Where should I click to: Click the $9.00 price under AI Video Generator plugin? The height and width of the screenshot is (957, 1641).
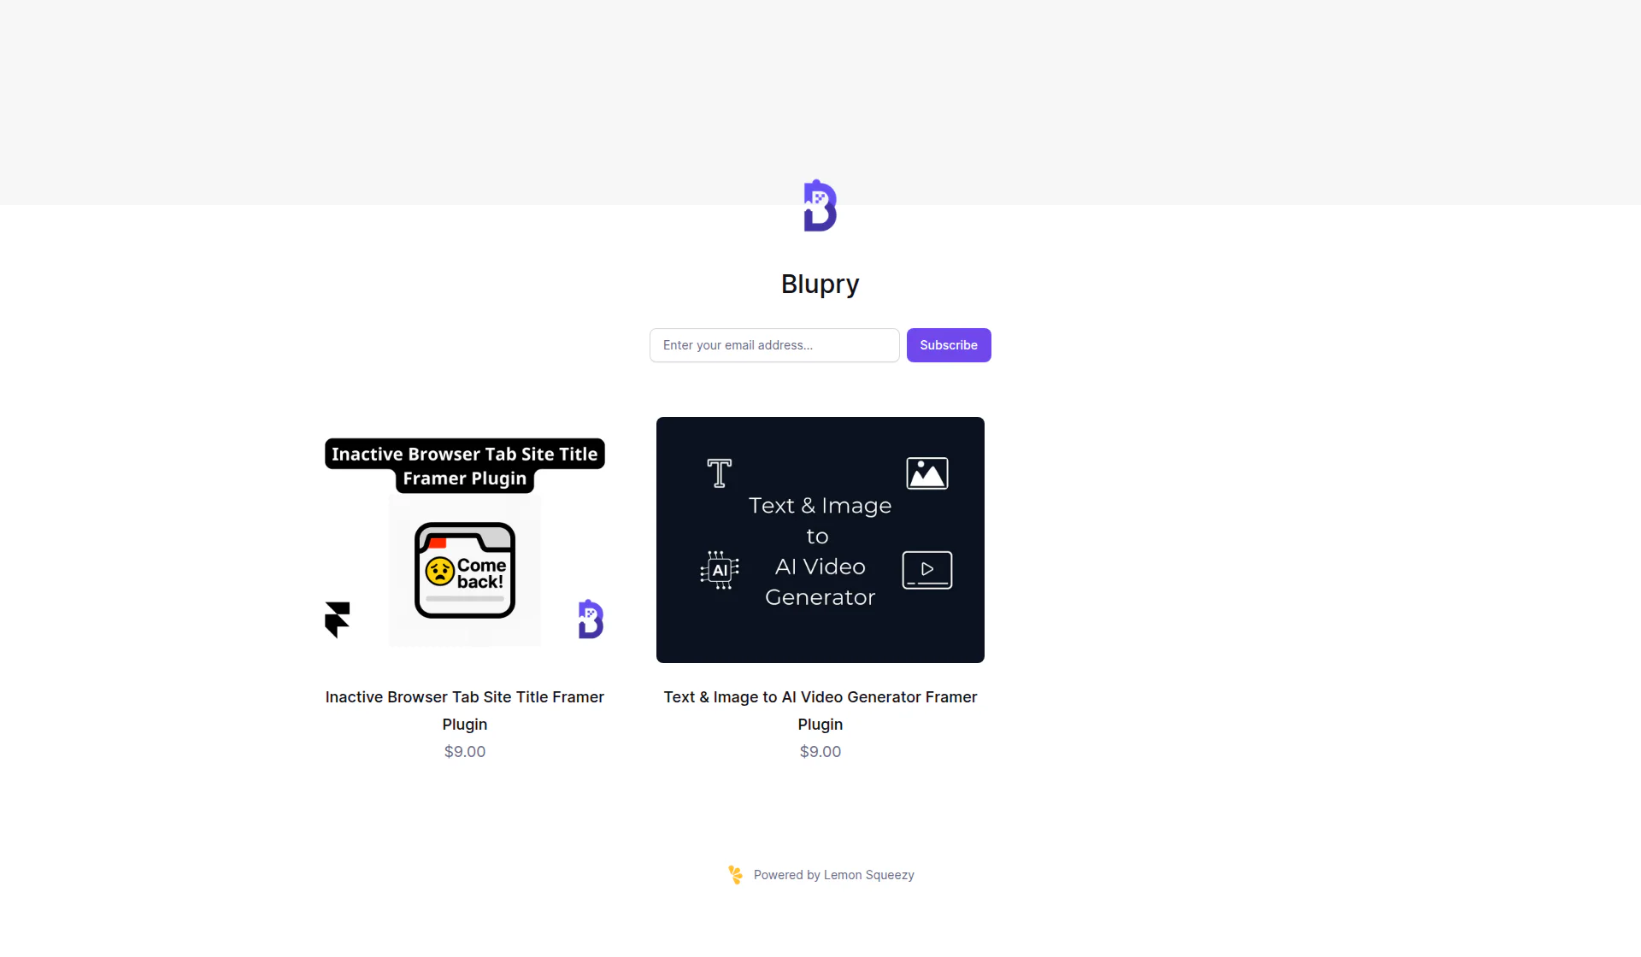coord(820,752)
